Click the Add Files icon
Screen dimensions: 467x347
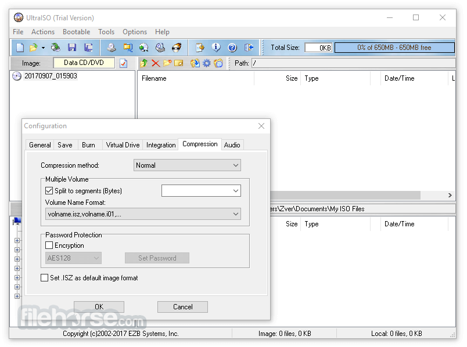[195, 63]
